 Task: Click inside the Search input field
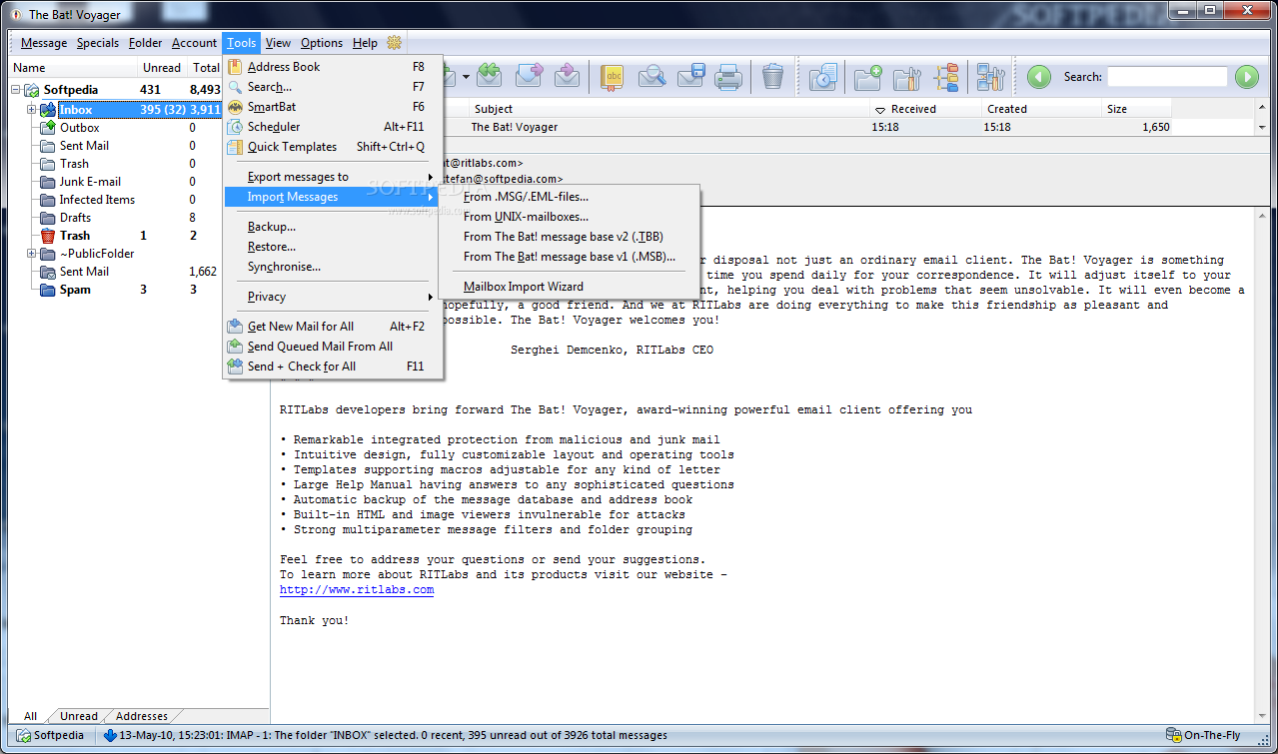click(1167, 77)
